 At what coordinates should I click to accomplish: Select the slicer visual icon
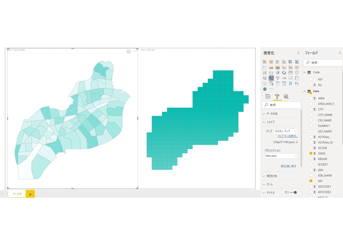pyautogui.click(x=271, y=84)
